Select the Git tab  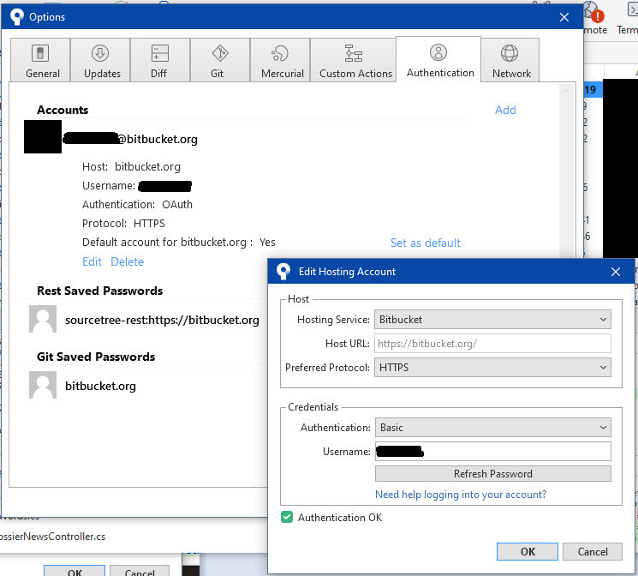click(x=220, y=60)
